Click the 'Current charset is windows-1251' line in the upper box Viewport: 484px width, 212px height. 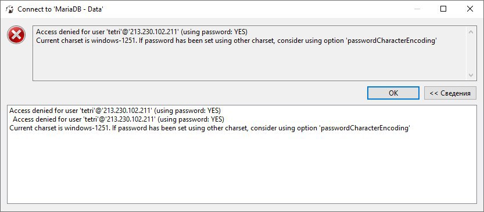coord(236,41)
